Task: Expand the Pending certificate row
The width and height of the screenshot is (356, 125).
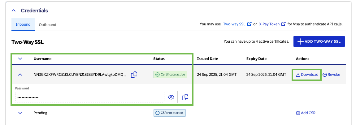Action: tap(20, 113)
